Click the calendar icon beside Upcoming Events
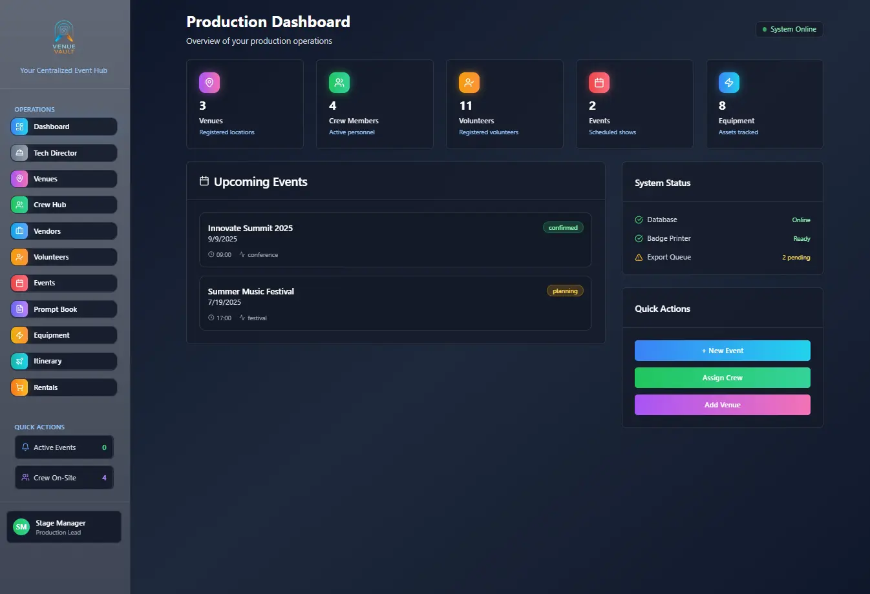Screen dimensions: 870x594 pyautogui.click(x=204, y=181)
